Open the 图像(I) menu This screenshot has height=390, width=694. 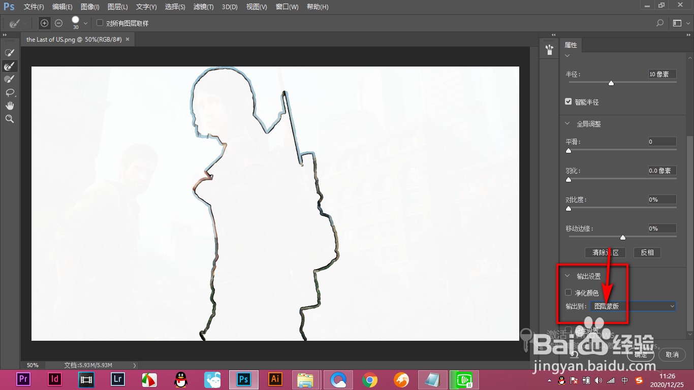pos(90,7)
